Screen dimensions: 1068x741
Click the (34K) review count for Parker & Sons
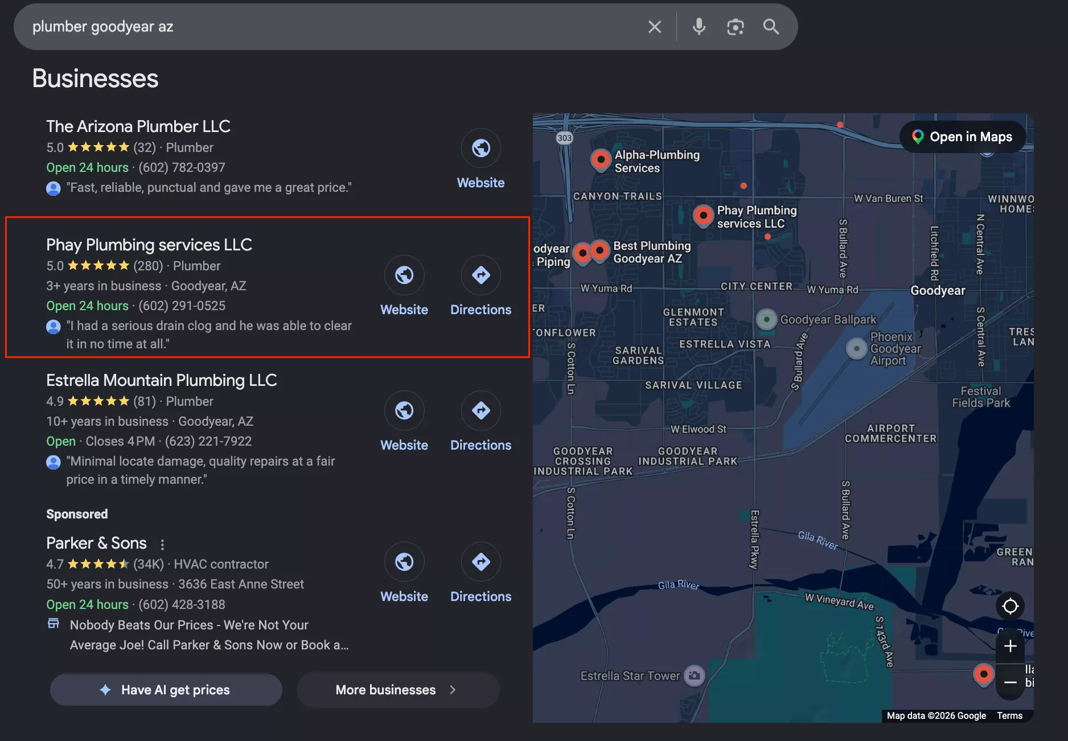tap(149, 565)
